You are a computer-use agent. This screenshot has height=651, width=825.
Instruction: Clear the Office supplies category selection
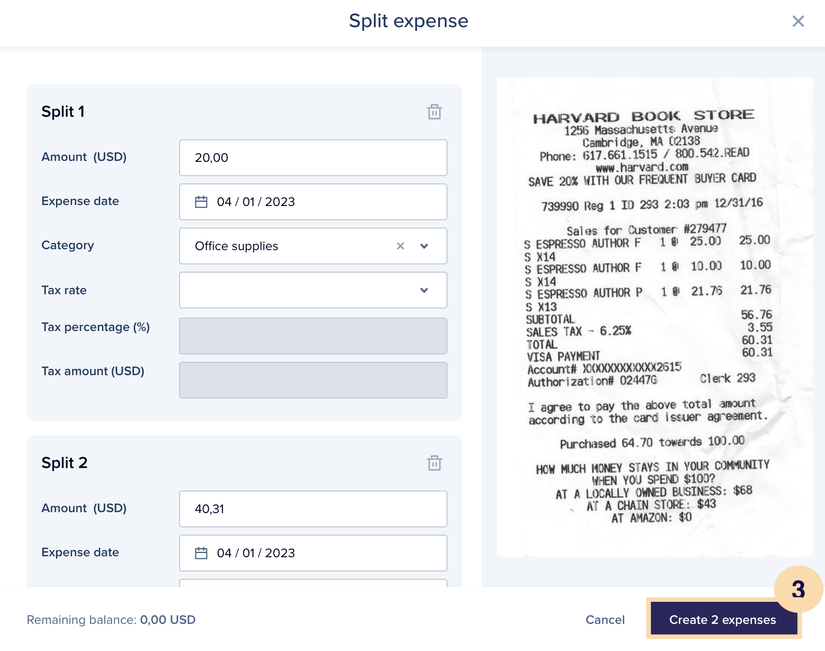point(401,246)
